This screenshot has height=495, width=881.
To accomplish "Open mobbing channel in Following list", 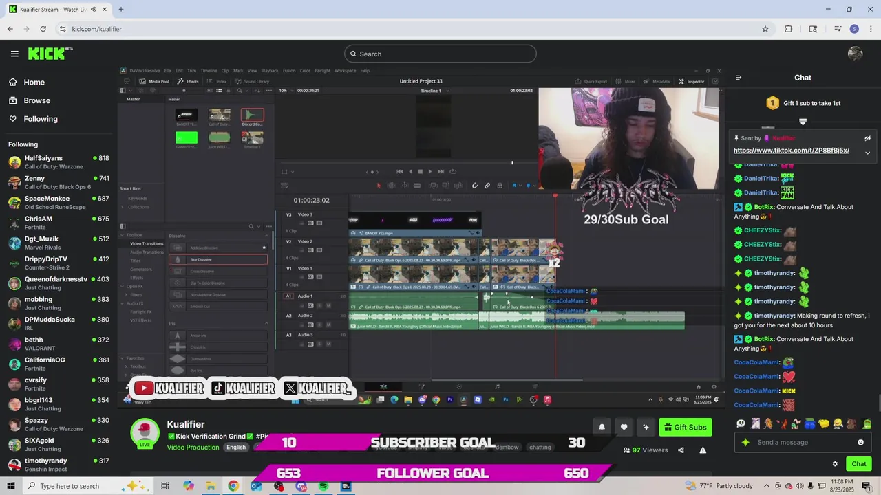I will [59, 303].
